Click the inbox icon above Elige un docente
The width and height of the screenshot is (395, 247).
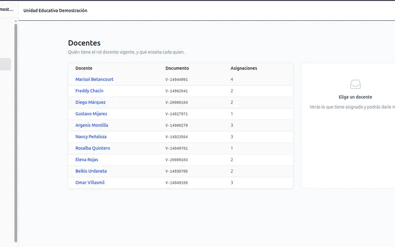(355, 84)
